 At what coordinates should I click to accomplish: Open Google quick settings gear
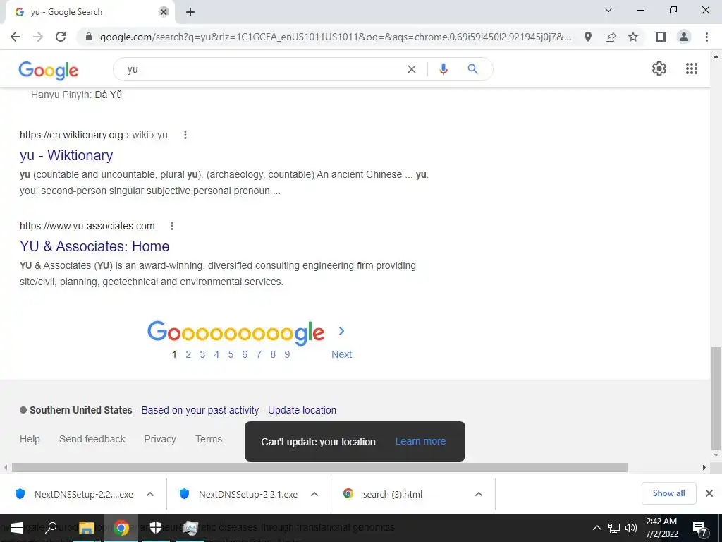[x=659, y=68]
